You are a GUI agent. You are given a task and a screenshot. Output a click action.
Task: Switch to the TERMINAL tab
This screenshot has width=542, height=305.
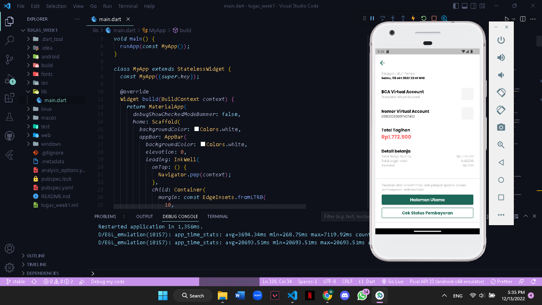(217, 216)
